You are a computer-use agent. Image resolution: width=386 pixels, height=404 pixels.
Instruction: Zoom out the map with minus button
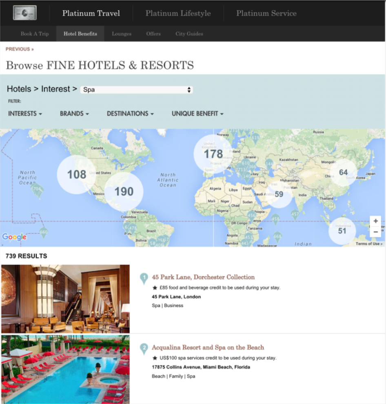click(x=375, y=232)
